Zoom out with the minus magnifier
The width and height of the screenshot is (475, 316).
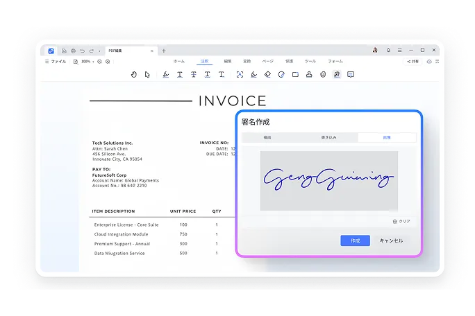click(99, 62)
